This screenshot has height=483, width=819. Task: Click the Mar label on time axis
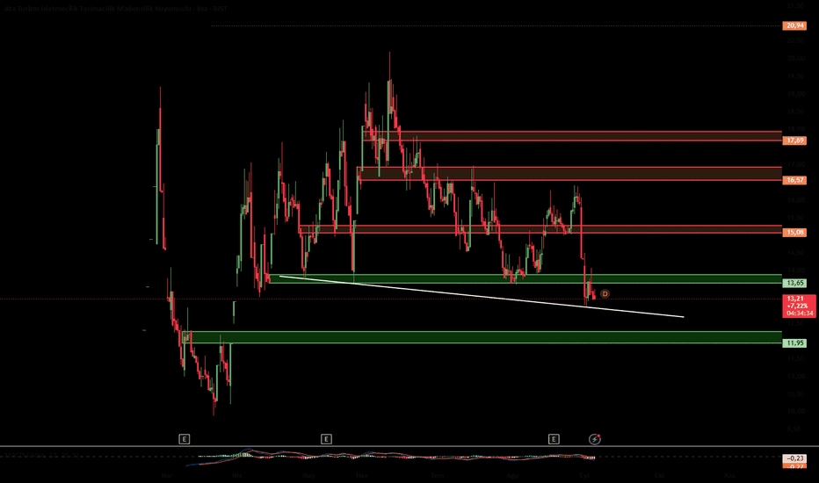(167, 476)
